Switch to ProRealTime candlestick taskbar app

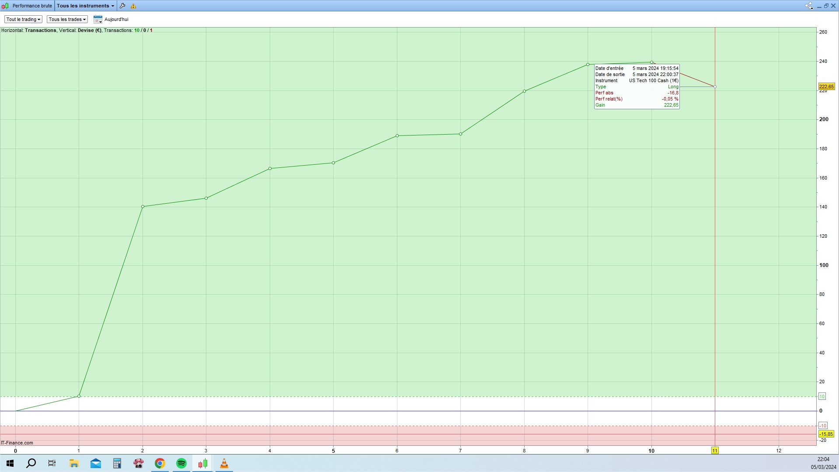coord(202,463)
